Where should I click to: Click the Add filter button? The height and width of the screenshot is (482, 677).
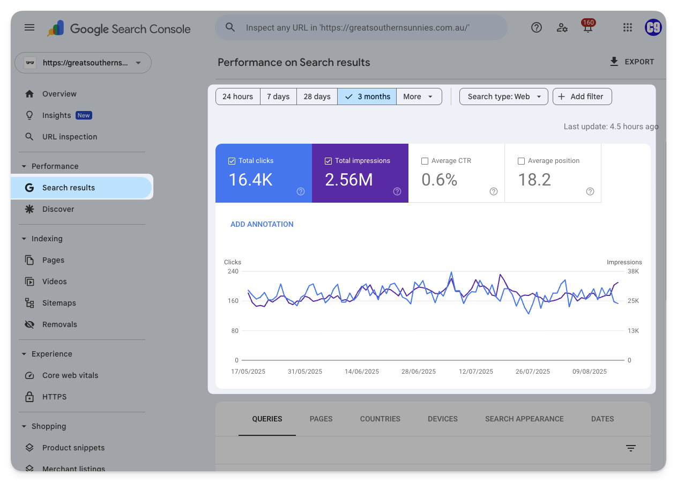(x=582, y=97)
